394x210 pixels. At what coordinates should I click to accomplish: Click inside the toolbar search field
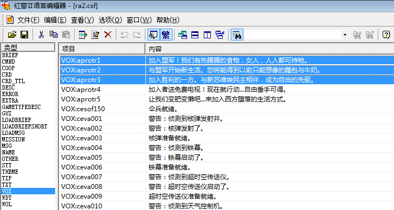(x=293, y=35)
